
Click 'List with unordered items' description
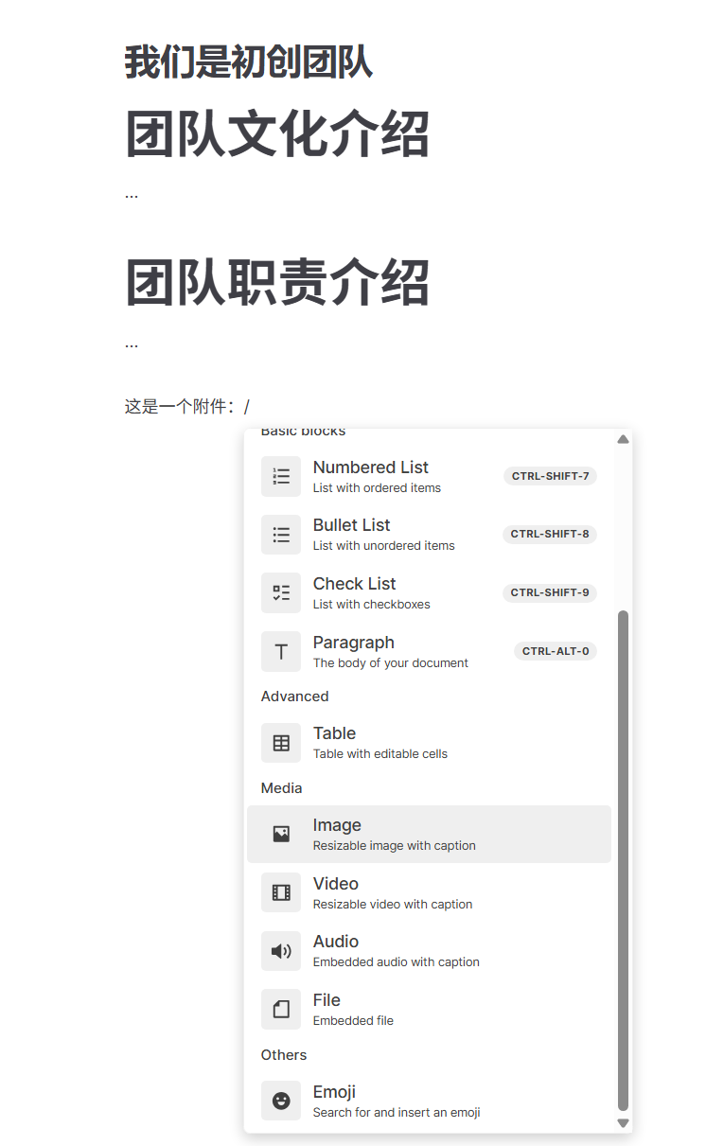tap(384, 546)
